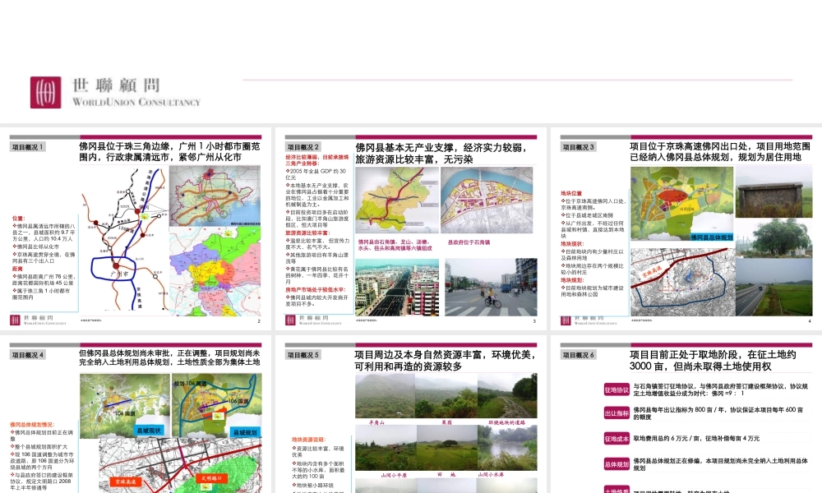
Task: Click the WorldUnion Consultancy red logo icon
Action: [45, 92]
